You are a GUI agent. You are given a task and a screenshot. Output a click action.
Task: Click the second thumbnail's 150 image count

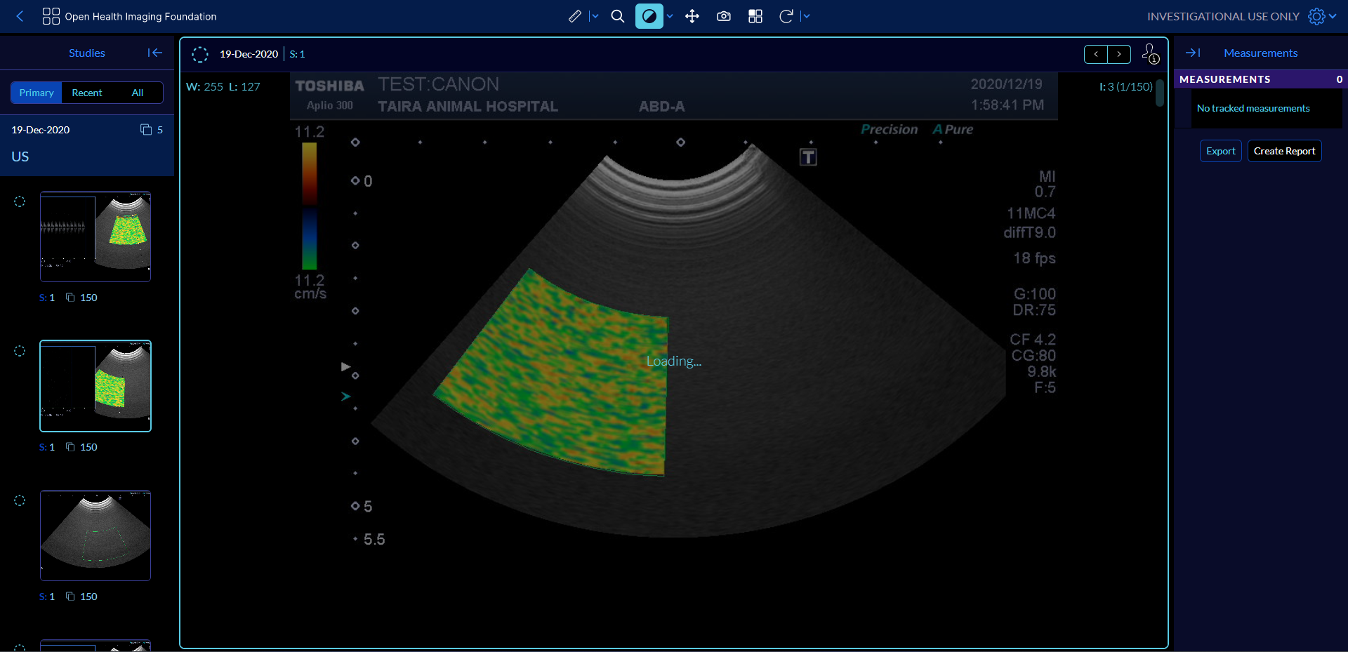point(88,447)
